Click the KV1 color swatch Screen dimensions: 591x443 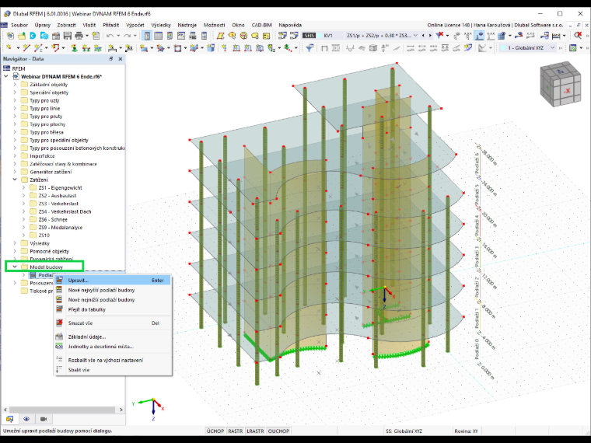pos(320,36)
